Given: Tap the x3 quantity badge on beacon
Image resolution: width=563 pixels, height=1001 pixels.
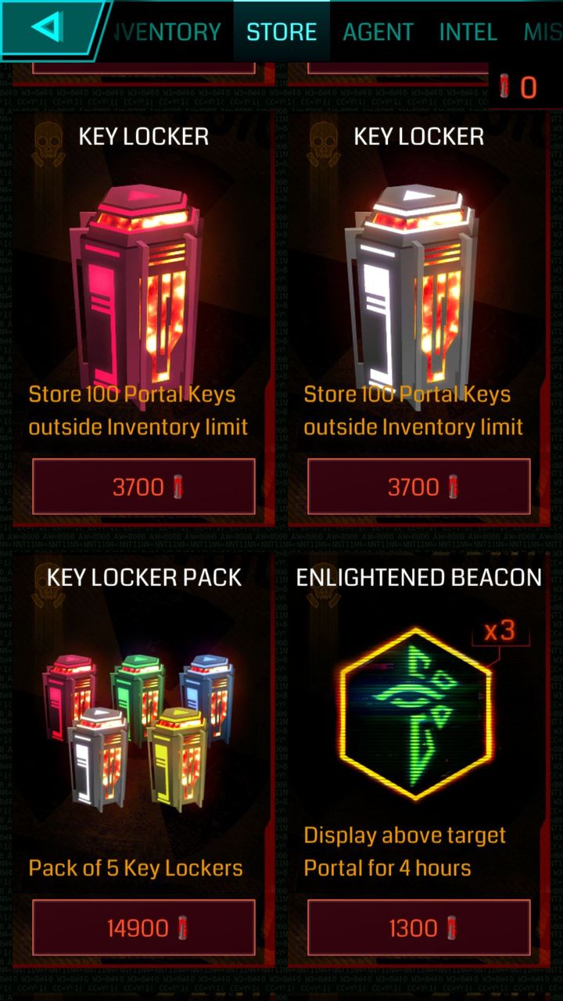Looking at the screenshot, I should tap(500, 631).
